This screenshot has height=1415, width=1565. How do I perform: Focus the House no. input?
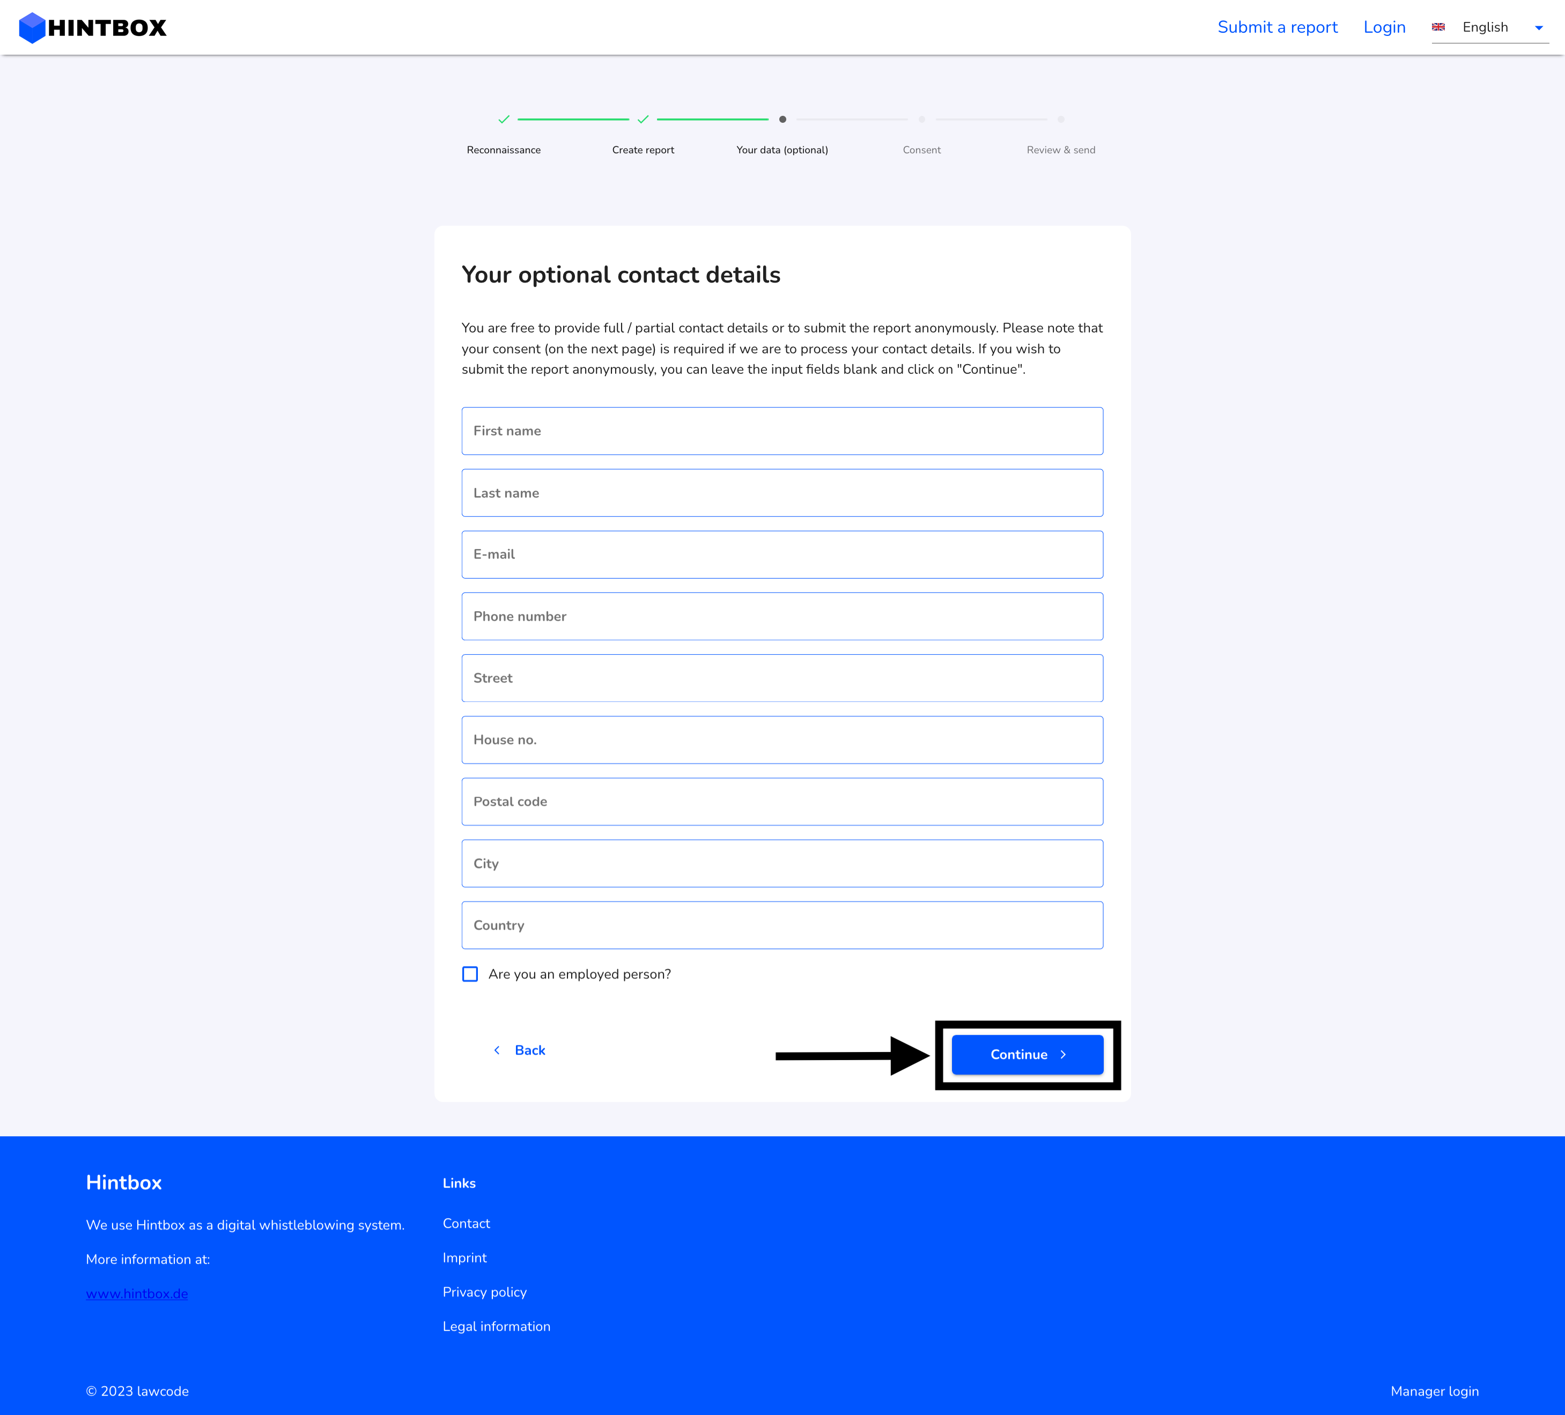pos(782,740)
